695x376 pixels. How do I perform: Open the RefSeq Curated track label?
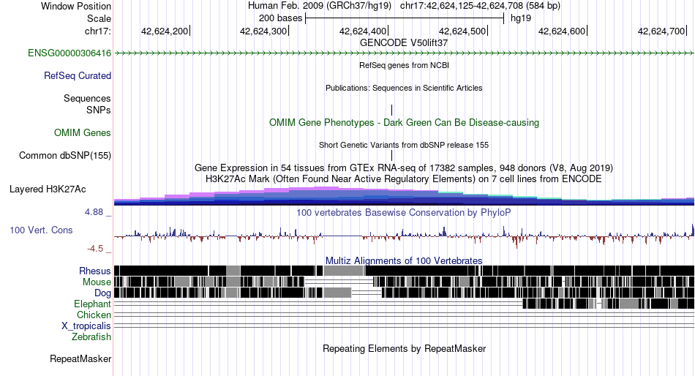(x=78, y=76)
